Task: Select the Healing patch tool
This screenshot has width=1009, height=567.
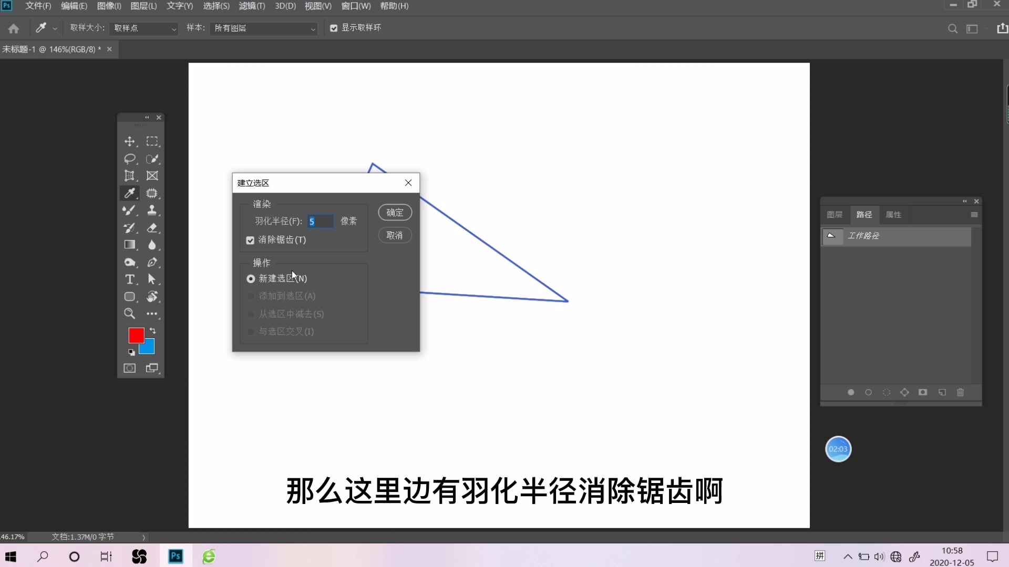Action: point(152,193)
